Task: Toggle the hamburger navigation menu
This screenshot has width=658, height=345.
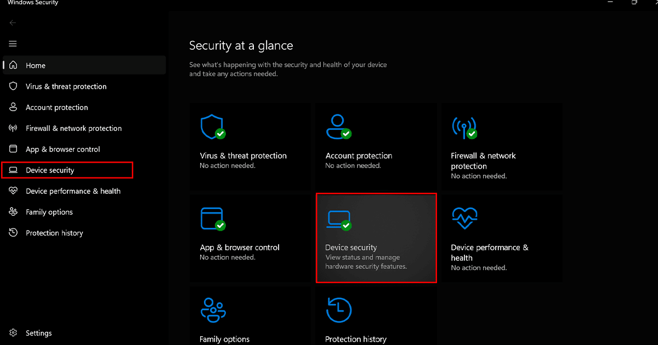Action: point(13,44)
